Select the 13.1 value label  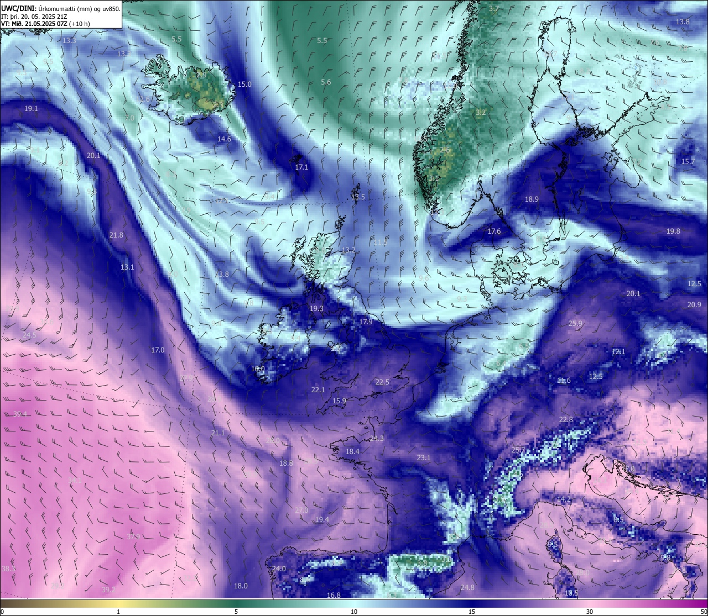point(127,267)
